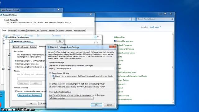Open Default Programs in Control Panel
This screenshot has width=199, height=112.
pyautogui.click(x=124, y=45)
